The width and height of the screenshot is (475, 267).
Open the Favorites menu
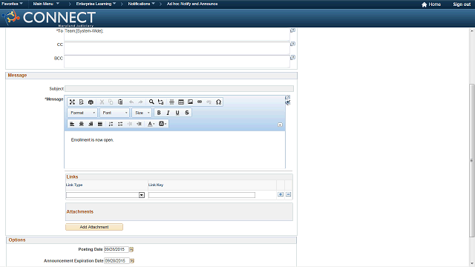pyautogui.click(x=12, y=4)
